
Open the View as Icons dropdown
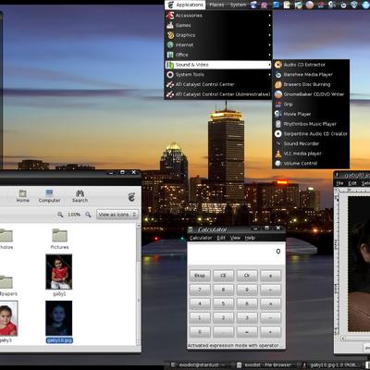tap(117, 215)
